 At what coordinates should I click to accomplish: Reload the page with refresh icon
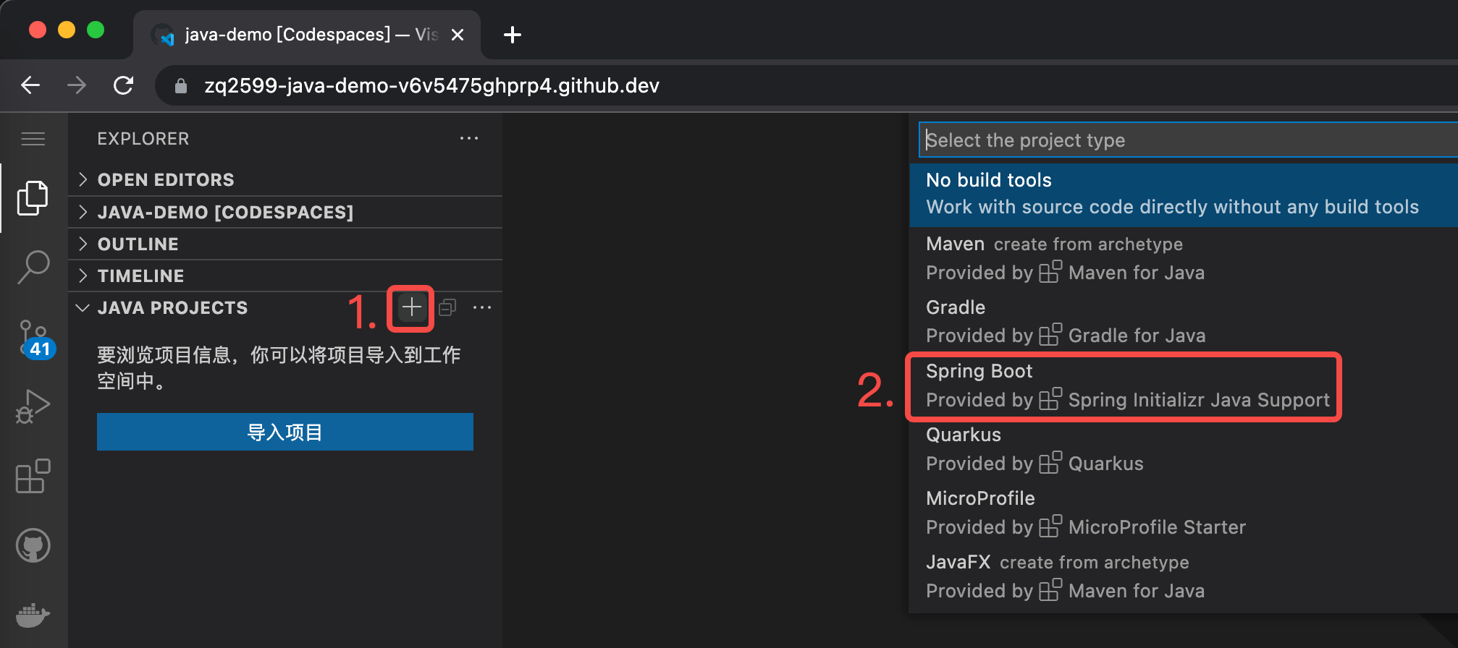pyautogui.click(x=124, y=85)
